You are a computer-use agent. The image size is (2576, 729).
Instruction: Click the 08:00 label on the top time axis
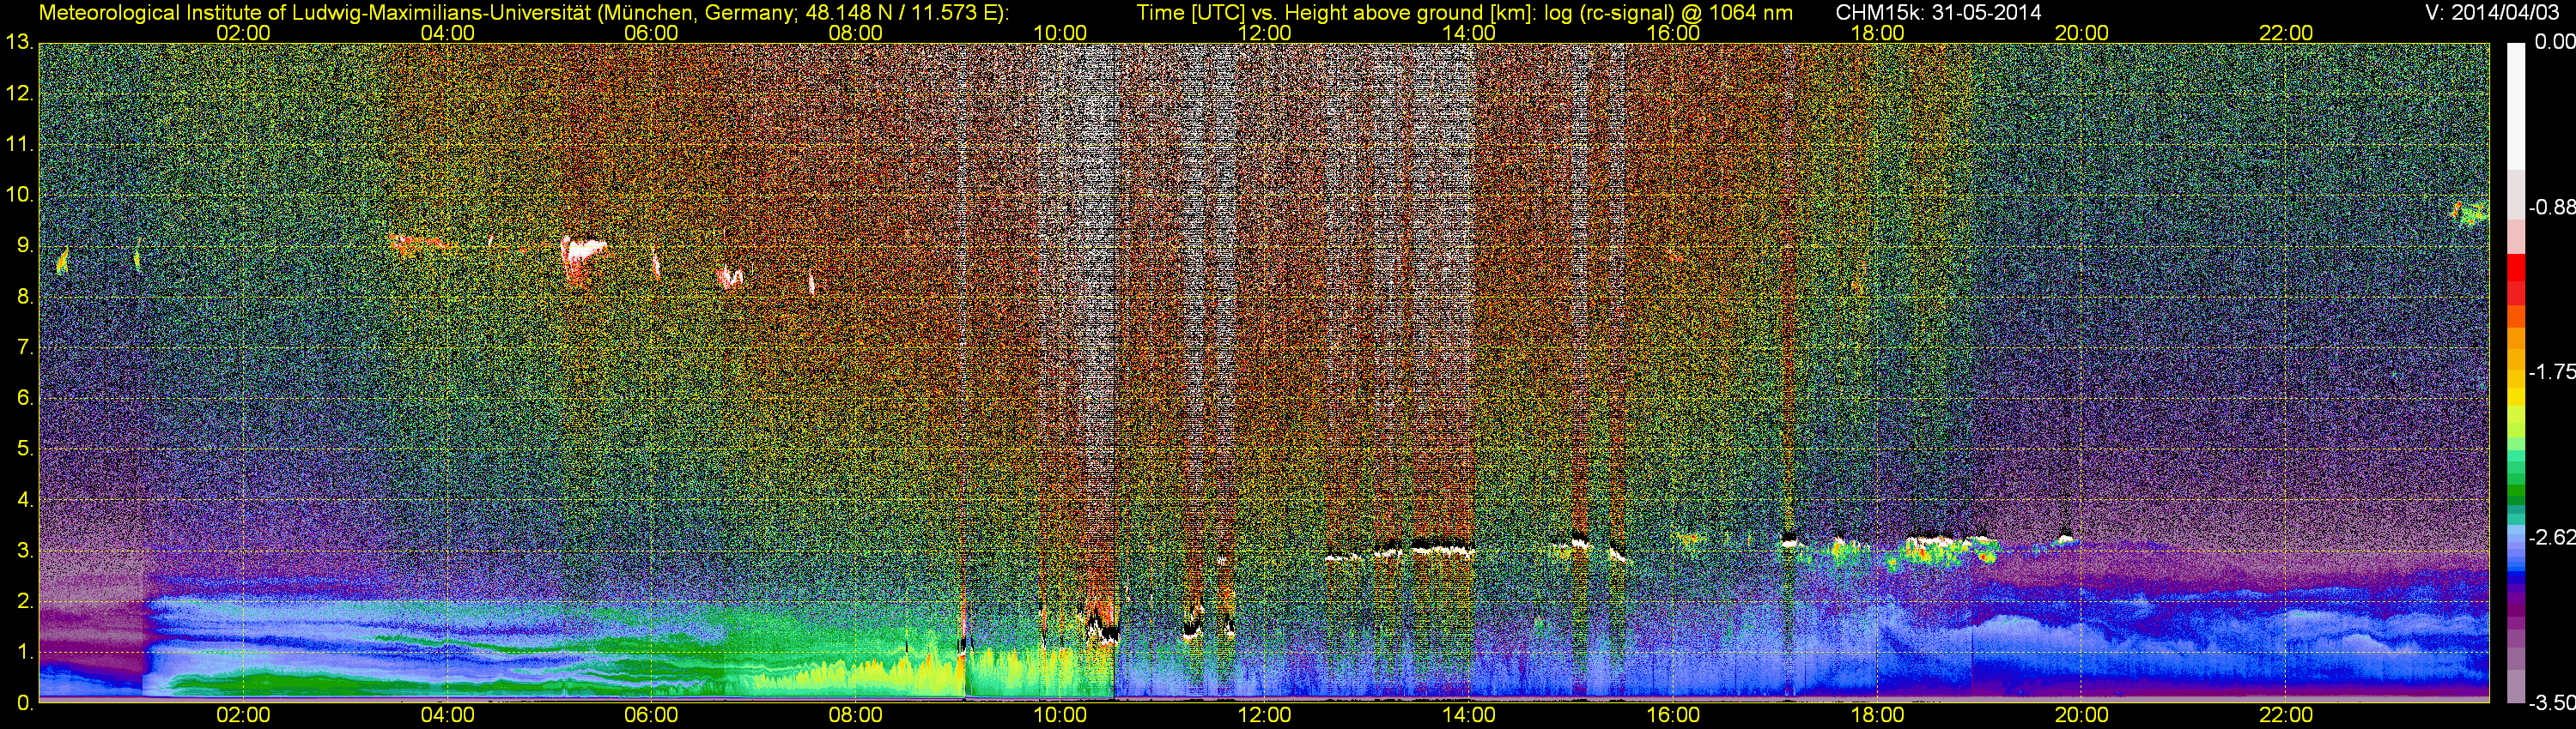[856, 33]
